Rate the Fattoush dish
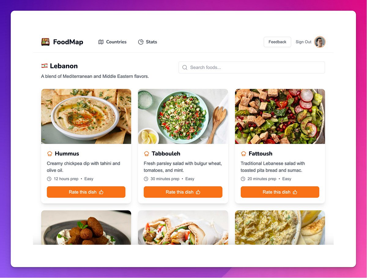 280,192
